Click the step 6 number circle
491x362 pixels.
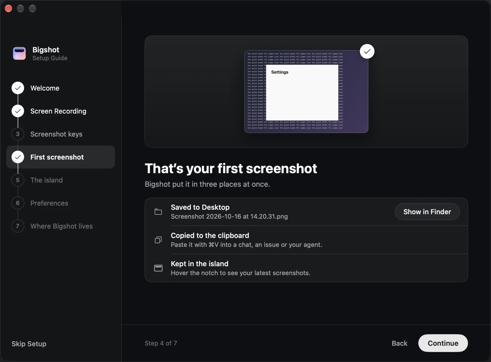coord(18,203)
